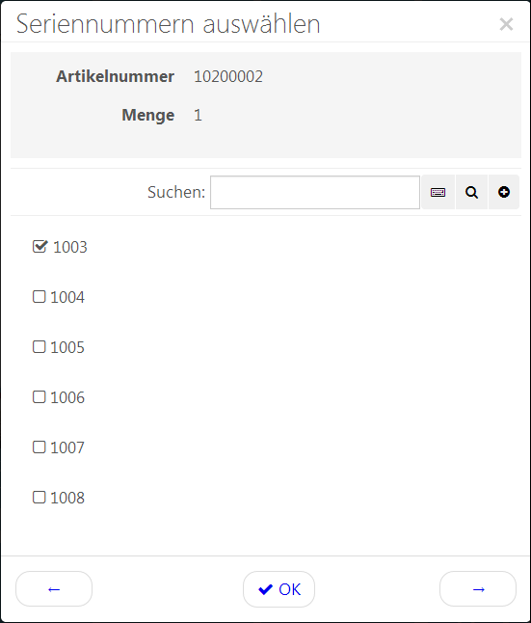Tick the checkbox for 1006

pyautogui.click(x=39, y=396)
